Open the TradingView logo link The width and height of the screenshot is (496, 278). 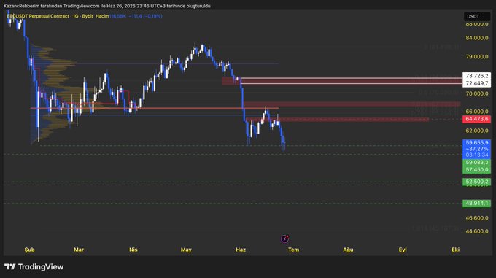(x=34, y=266)
